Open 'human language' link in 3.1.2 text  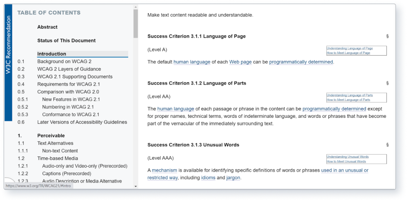tap(176, 109)
